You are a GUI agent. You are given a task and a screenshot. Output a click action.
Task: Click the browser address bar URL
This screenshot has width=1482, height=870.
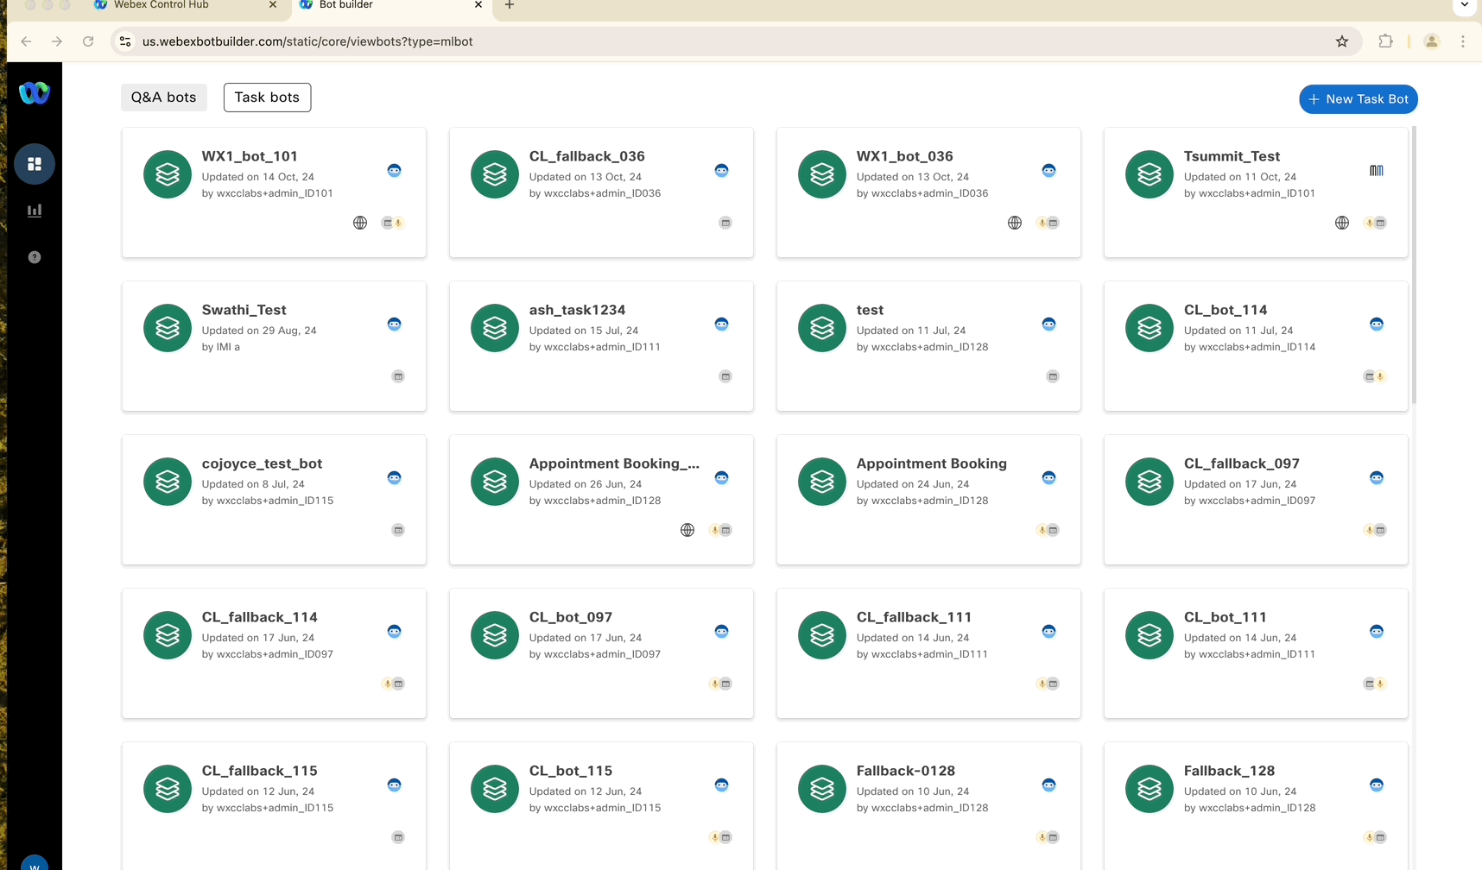307,41
